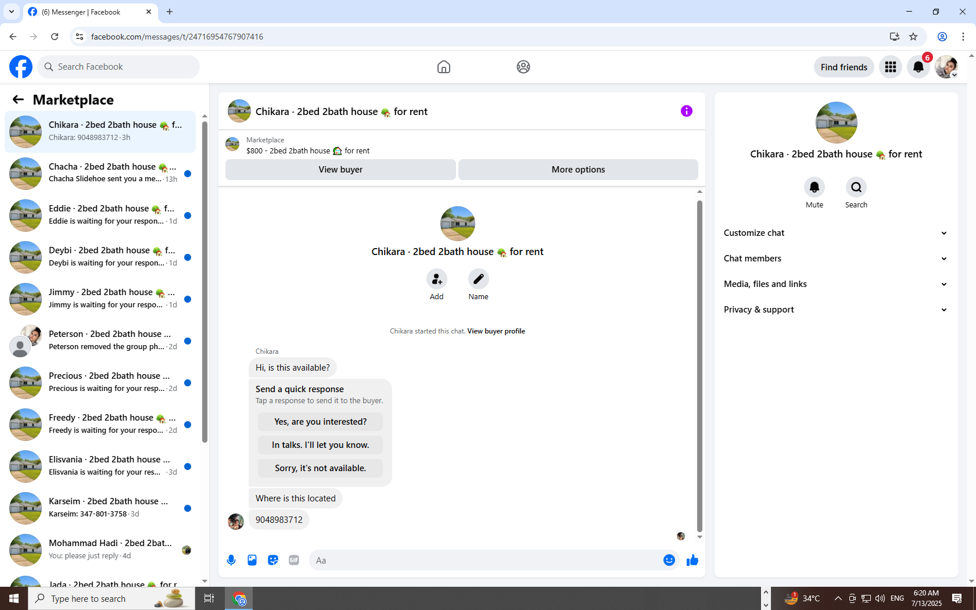Click View buyer button

340,170
